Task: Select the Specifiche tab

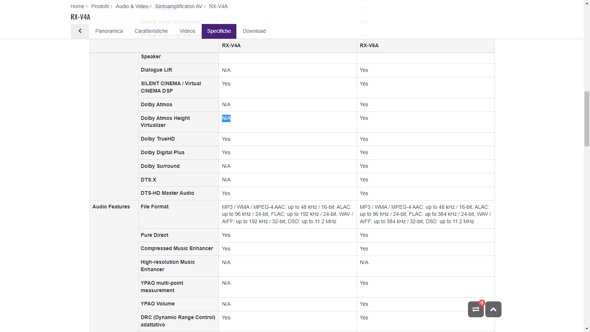Action: pos(219,31)
